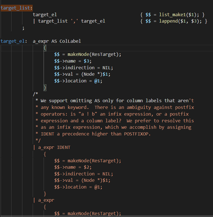Viewport: 213px width, 217px height.
Task: Click the target_el: rule label
Action: pyautogui.click(x=13, y=41)
